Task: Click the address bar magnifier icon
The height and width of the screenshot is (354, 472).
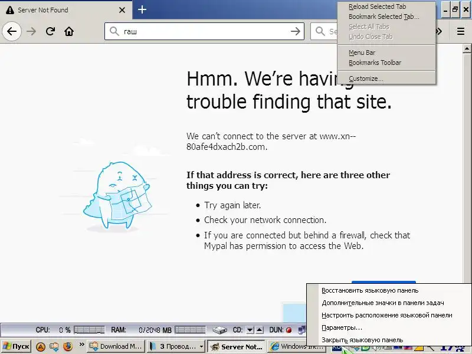Action: (114, 31)
